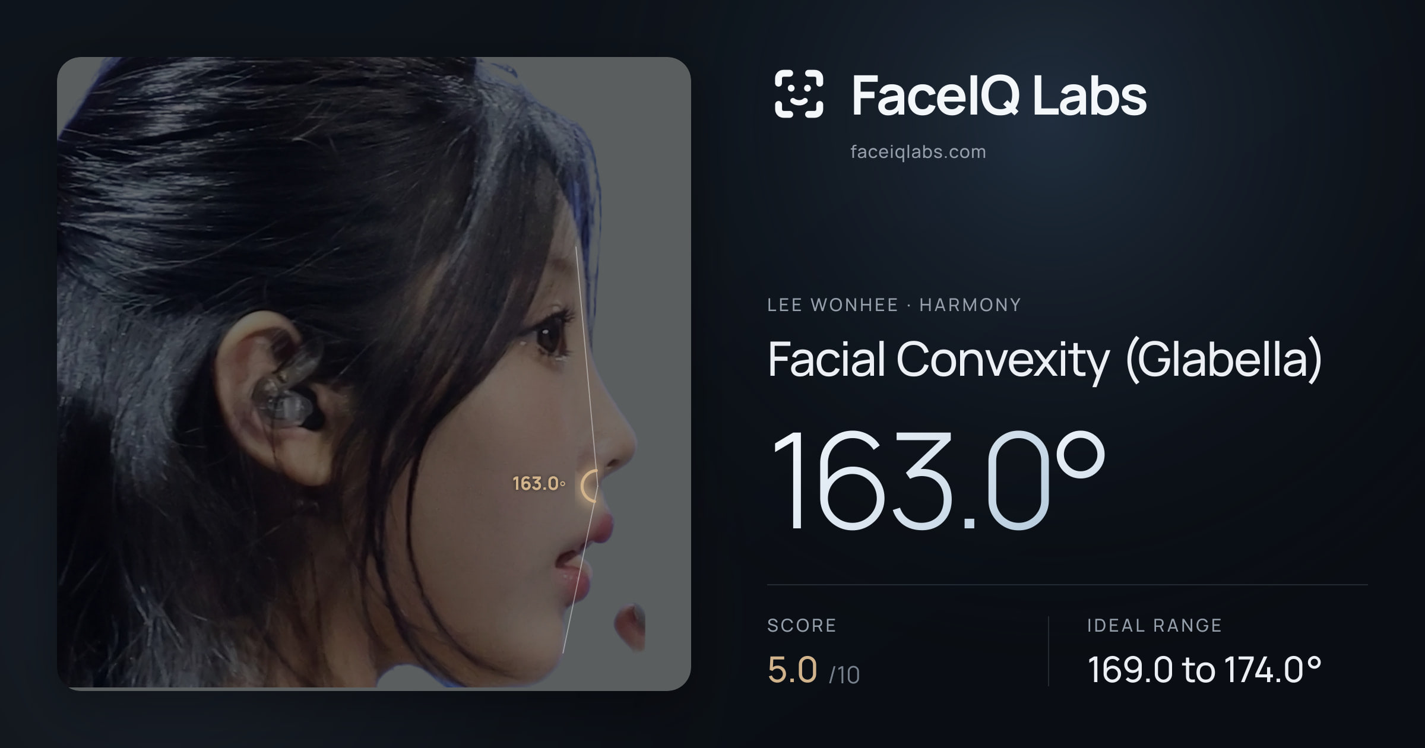Open the side profile photo thumbnail
This screenshot has height=748, width=1425.
374,373
